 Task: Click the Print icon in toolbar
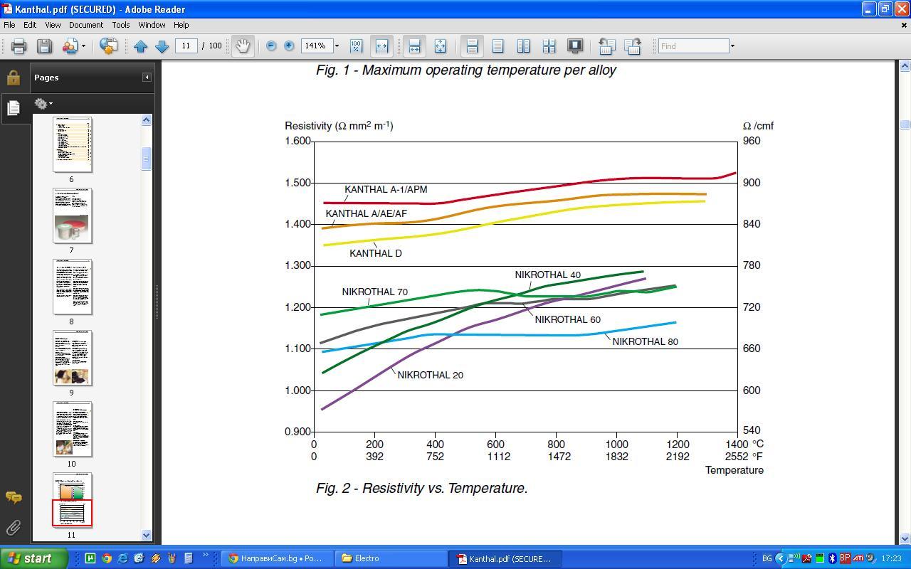pyautogui.click(x=19, y=46)
